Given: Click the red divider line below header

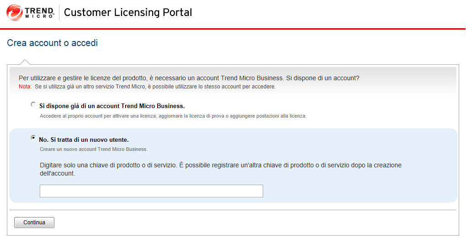Looking at the screenshot, I should (x=233, y=29).
